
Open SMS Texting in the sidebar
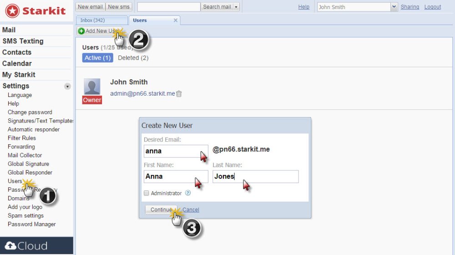[23, 41]
